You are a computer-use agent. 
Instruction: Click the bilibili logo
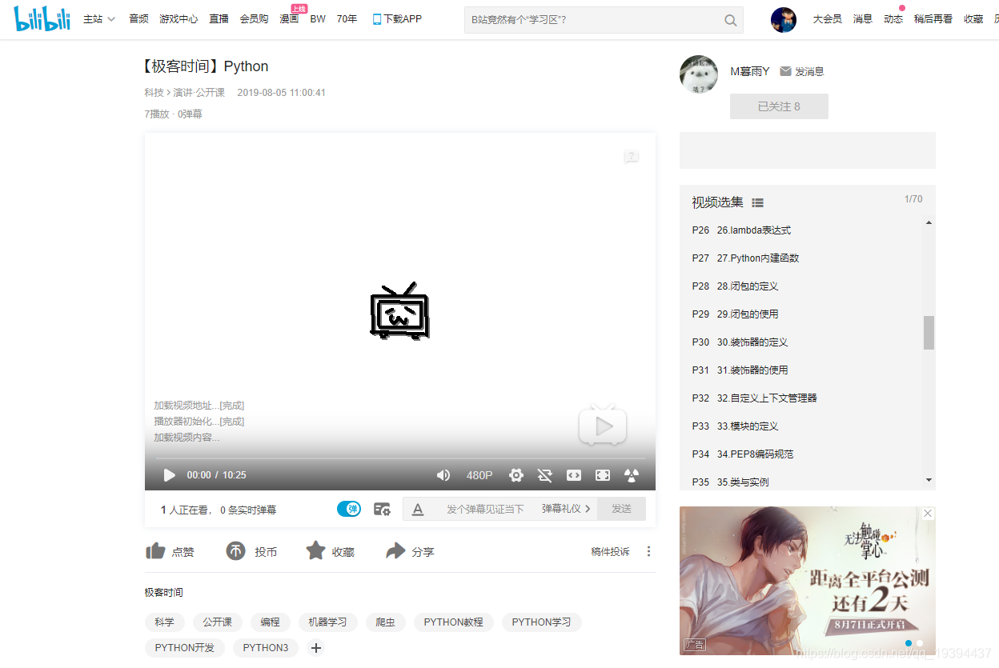(42, 19)
